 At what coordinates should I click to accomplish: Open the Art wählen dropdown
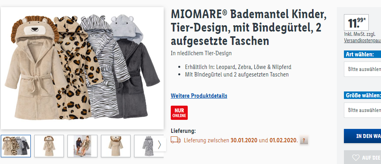(x=362, y=69)
